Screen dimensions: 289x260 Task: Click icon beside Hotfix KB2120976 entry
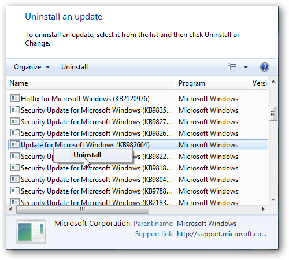point(15,98)
